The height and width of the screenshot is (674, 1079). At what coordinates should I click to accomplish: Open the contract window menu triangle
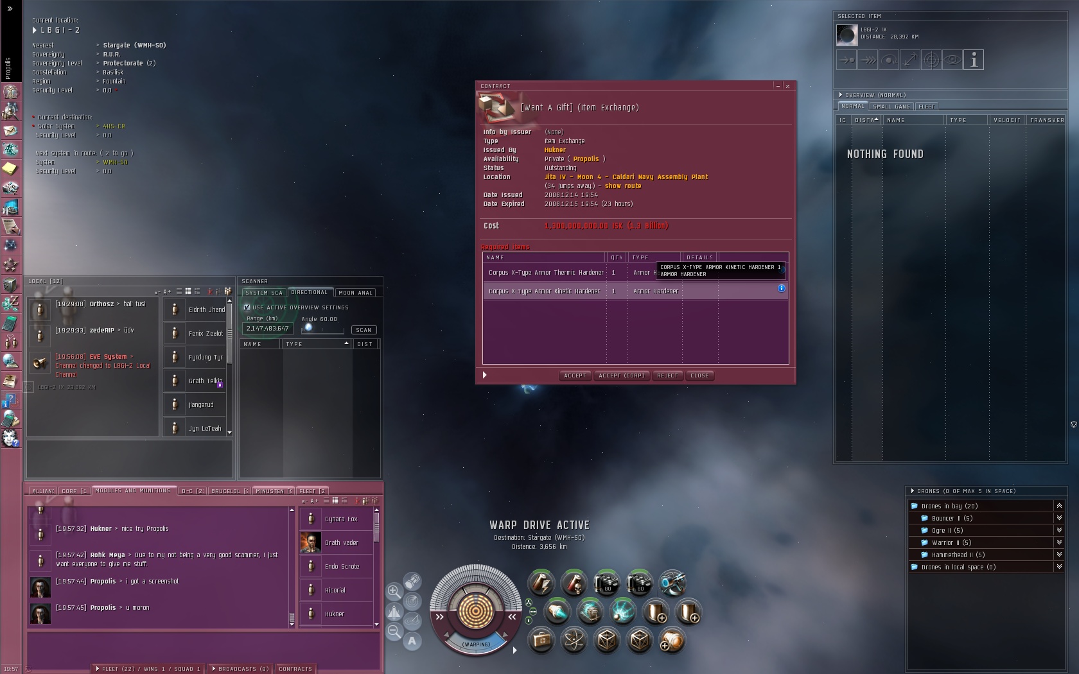[485, 376]
